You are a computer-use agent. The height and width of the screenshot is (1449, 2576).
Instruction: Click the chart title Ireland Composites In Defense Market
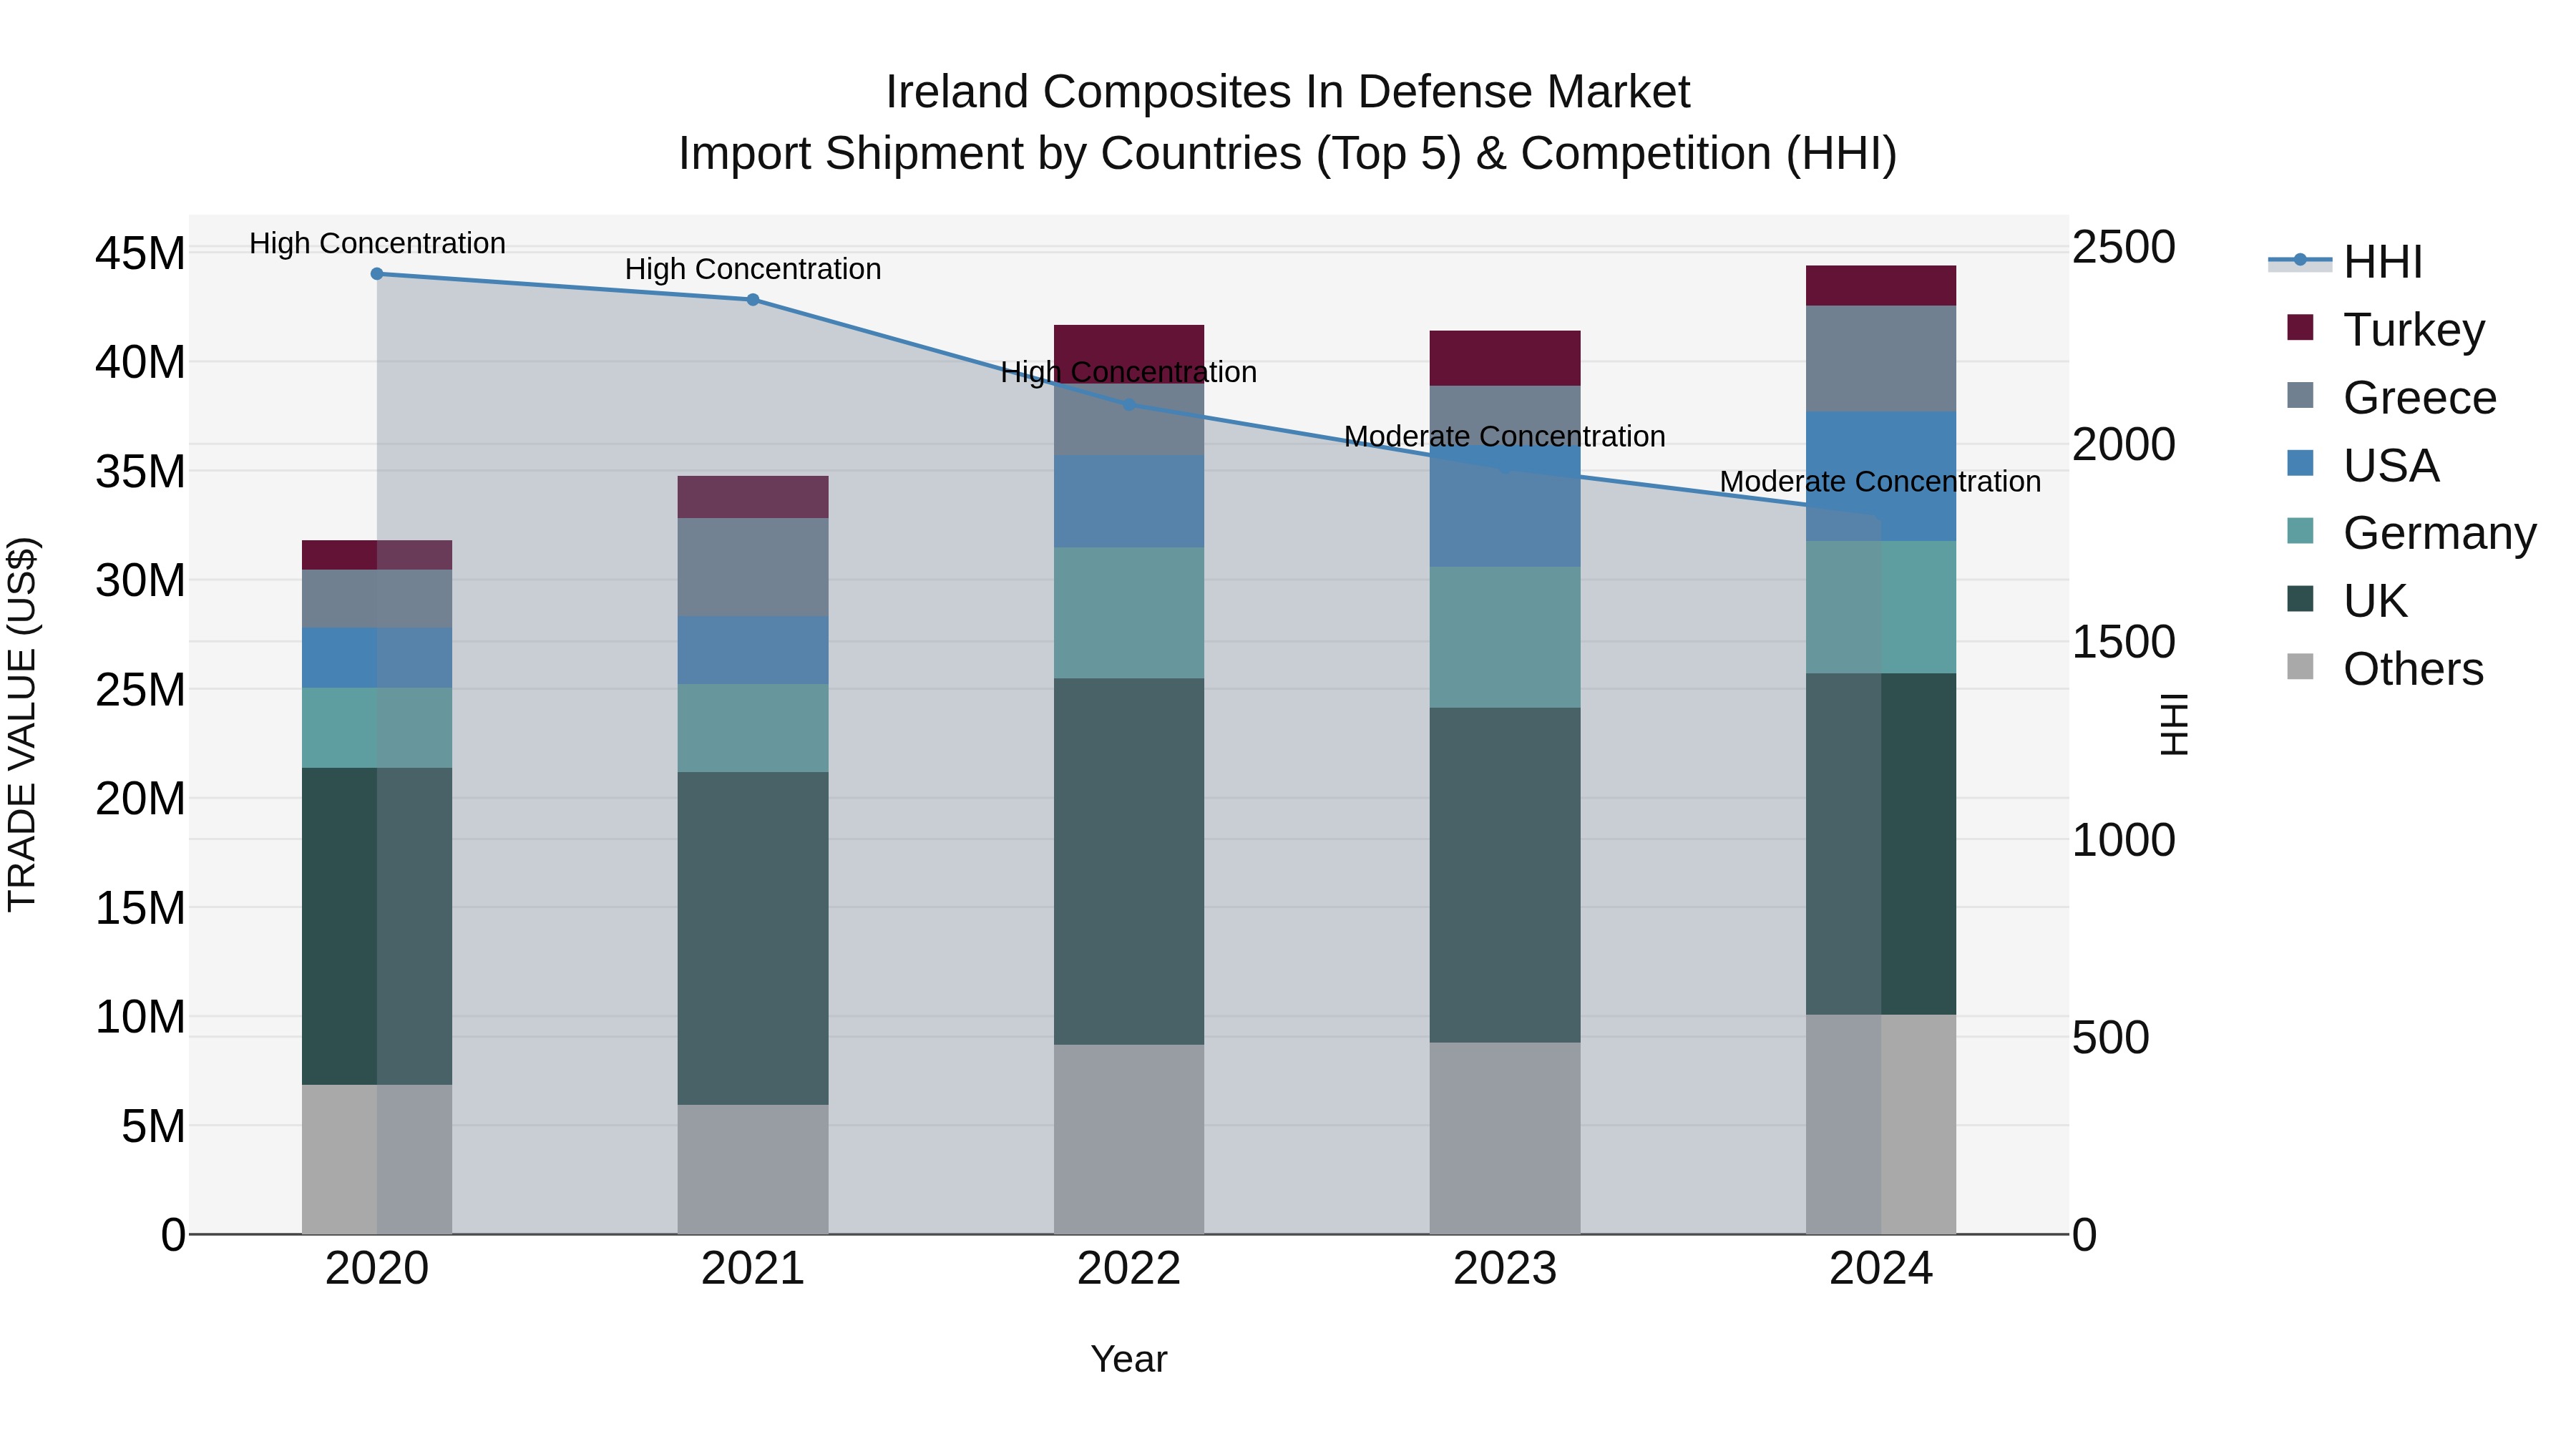click(1288, 92)
